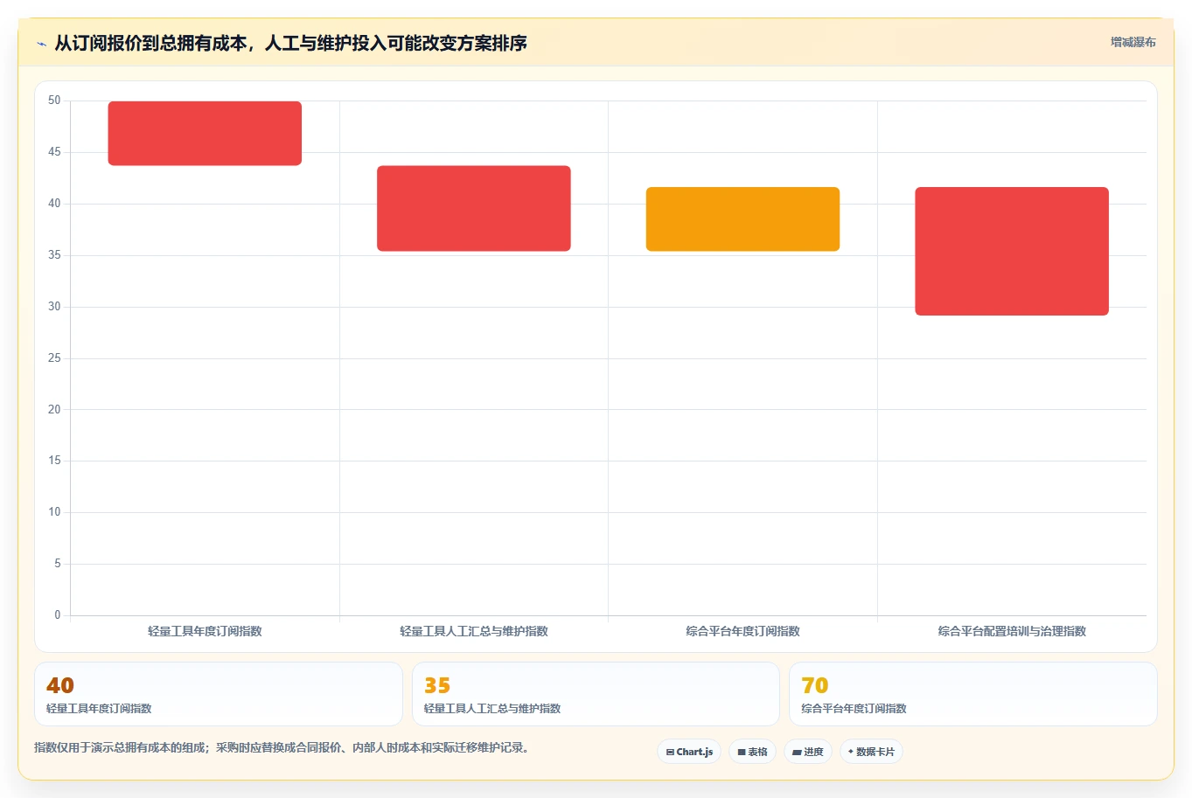
Task: Click the x-axis label 轻量工具年度订阅指数
Action: (205, 631)
